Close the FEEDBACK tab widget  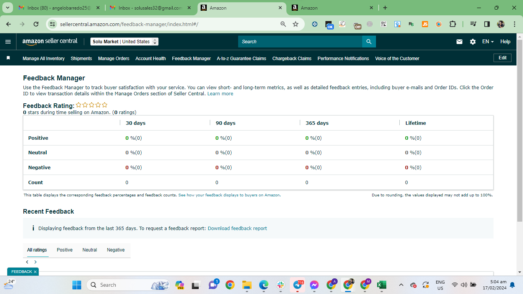coord(35,272)
